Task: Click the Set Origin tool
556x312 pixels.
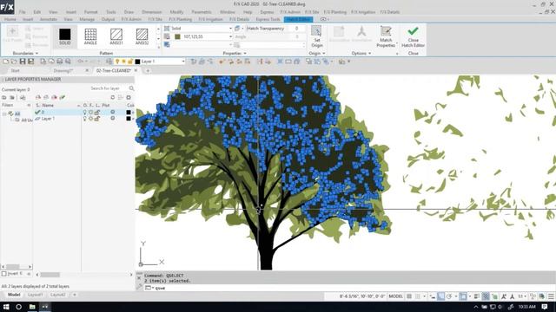Action: click(x=316, y=36)
